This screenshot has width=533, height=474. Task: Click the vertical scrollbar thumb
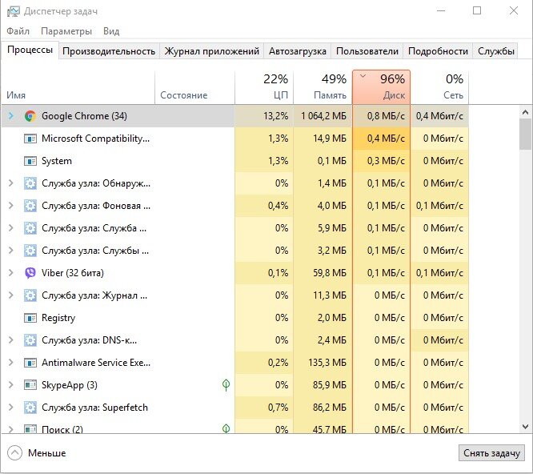click(x=525, y=134)
